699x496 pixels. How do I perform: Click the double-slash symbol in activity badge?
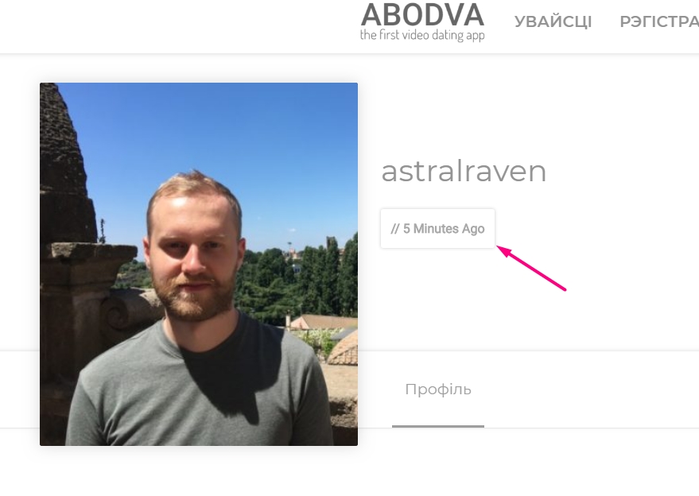tap(395, 229)
